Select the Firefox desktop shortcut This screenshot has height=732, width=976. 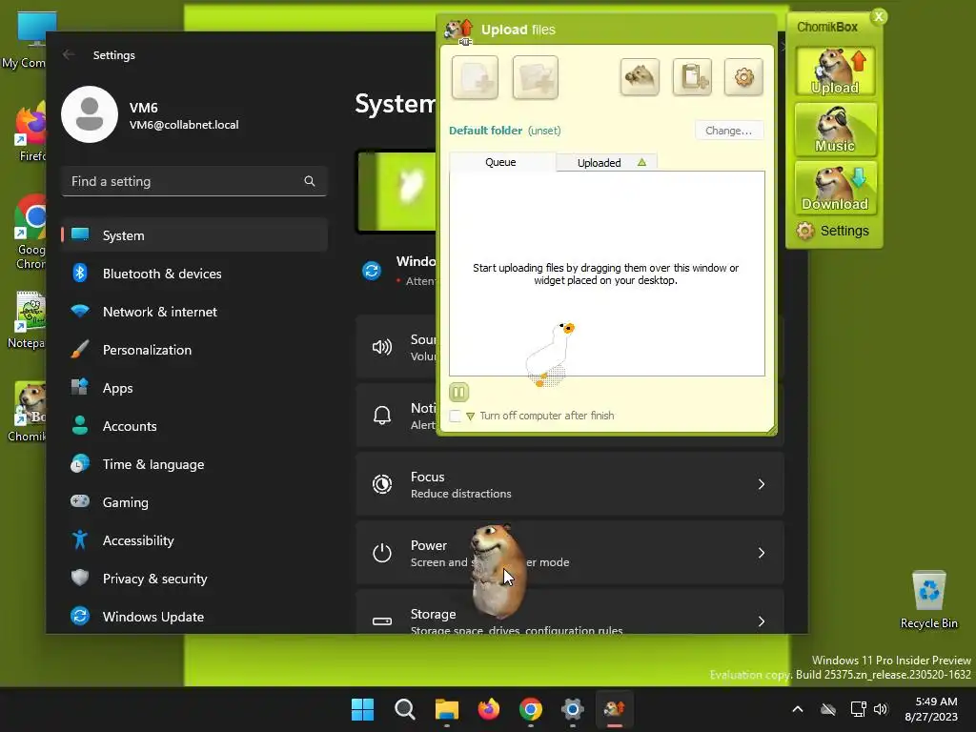30,133
